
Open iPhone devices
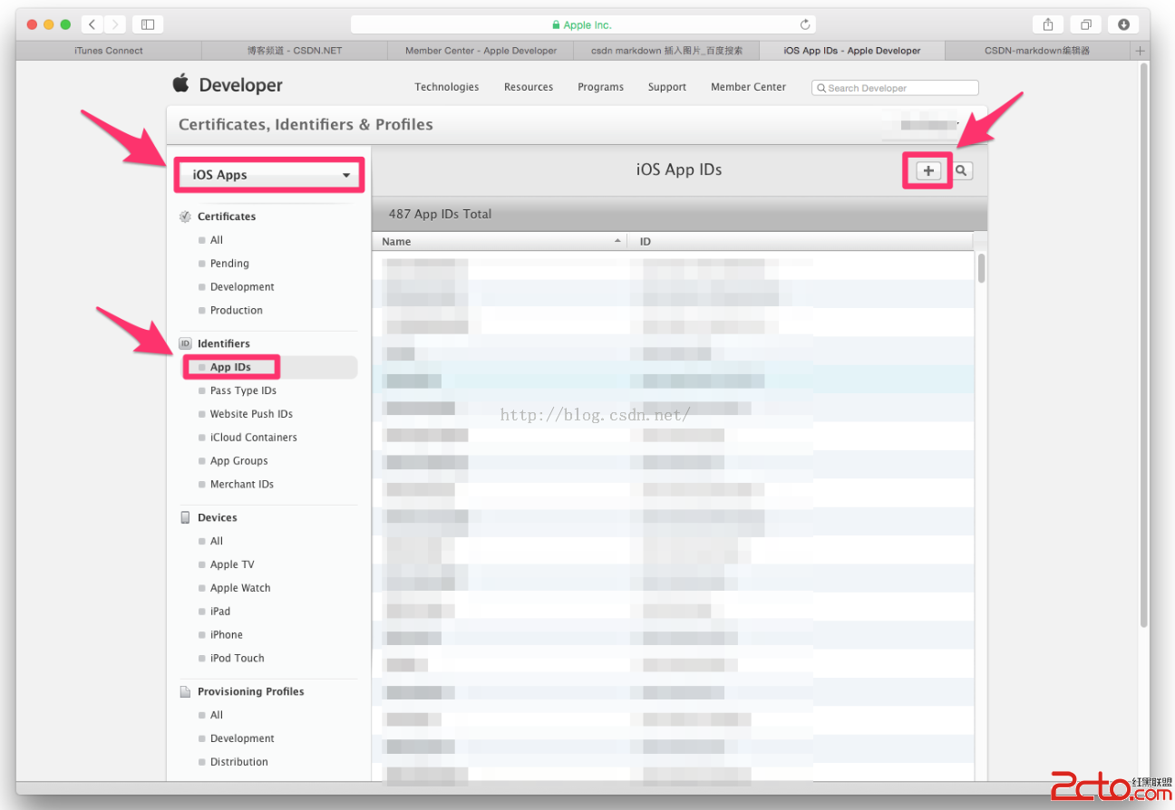click(227, 635)
